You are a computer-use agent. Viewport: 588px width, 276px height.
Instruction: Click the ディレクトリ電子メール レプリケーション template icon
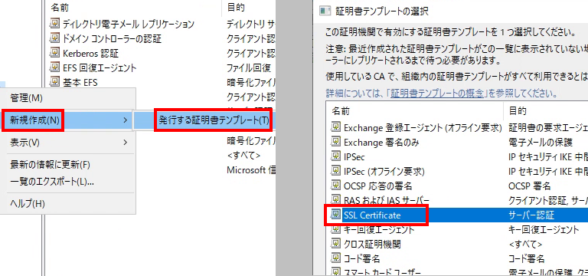(x=55, y=24)
